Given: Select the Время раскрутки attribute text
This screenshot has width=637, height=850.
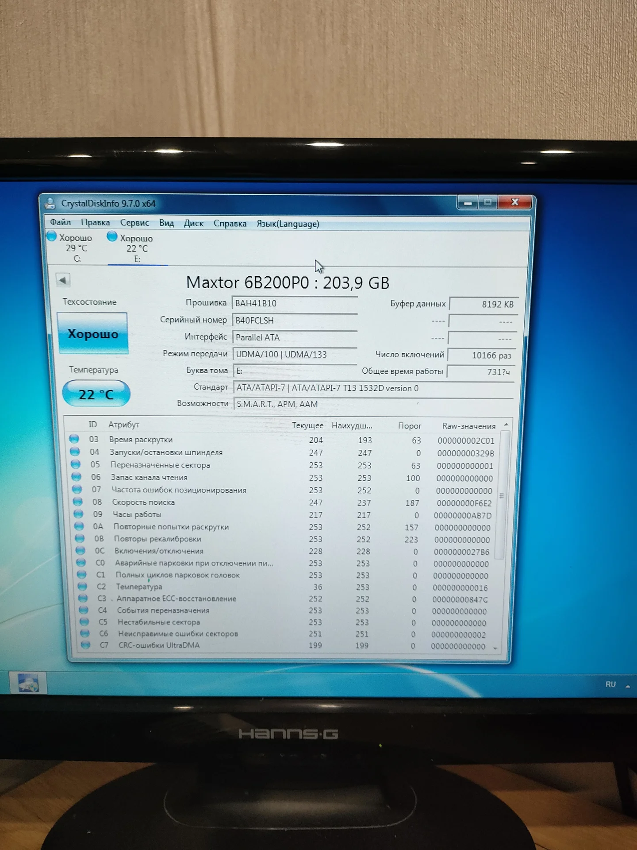Looking at the screenshot, I should click(x=141, y=440).
